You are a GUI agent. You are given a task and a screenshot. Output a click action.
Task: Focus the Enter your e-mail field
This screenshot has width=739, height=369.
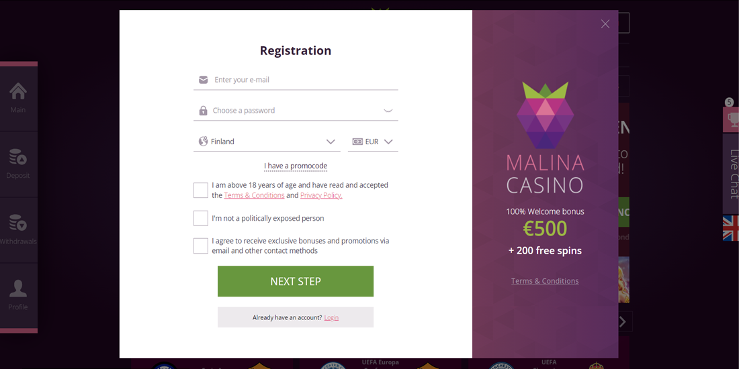coord(302,80)
